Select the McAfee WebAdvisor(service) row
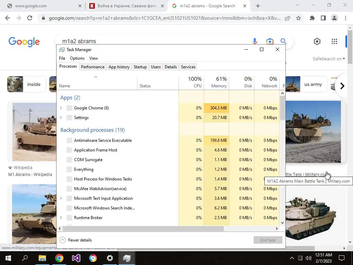Screen dimensions: 353x265 pos(168,189)
